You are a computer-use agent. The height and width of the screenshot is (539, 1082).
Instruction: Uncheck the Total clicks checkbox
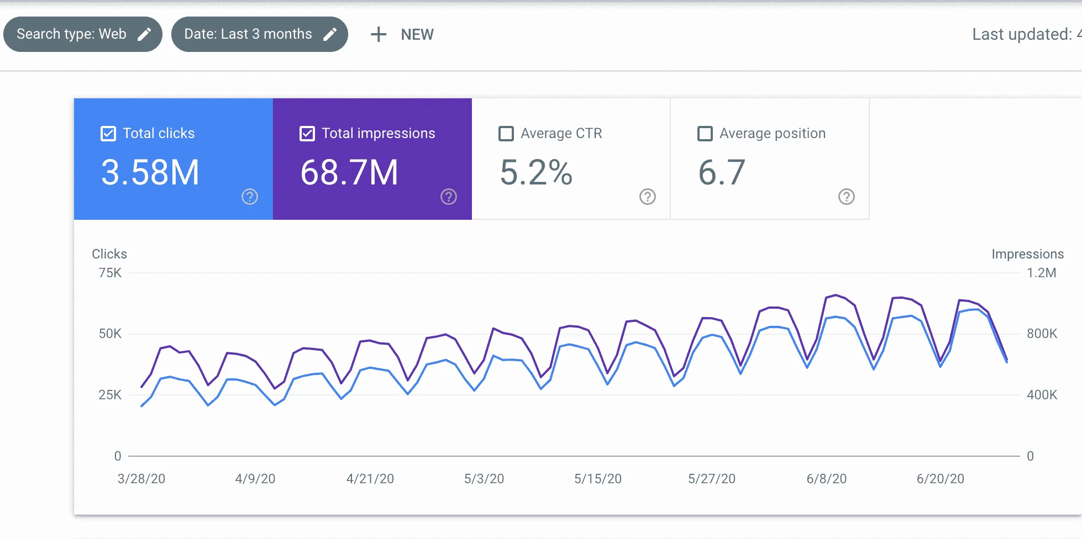tap(108, 134)
